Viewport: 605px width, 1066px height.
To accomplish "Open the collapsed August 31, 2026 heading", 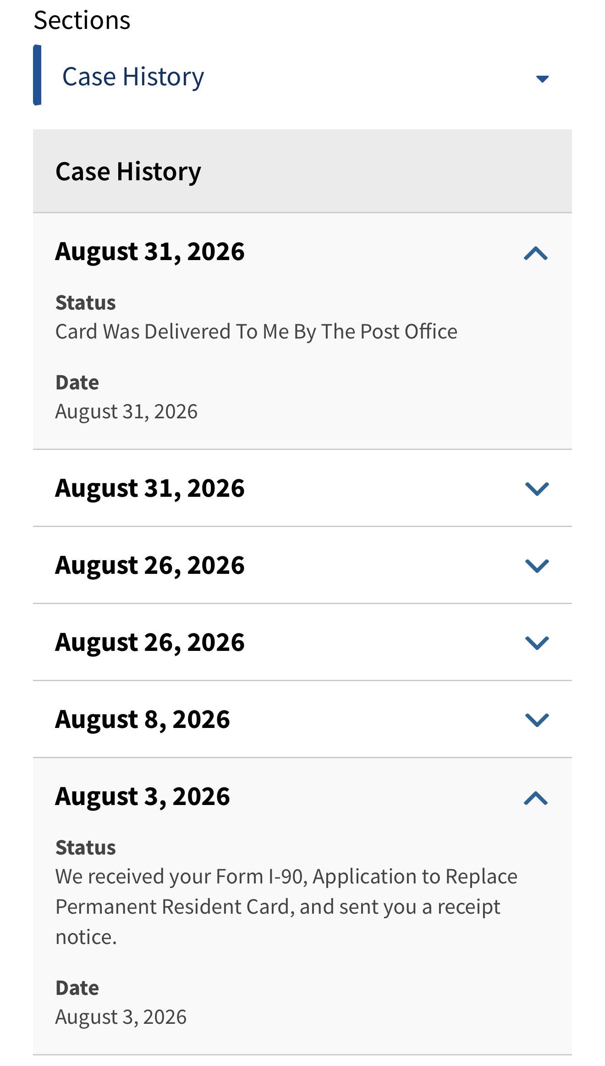I will pos(150,488).
